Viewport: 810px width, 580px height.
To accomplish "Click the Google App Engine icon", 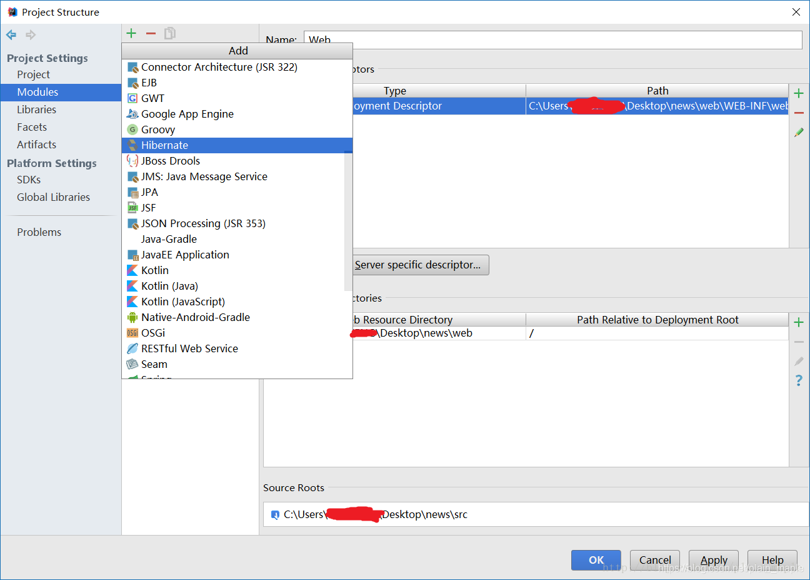I will click(x=132, y=114).
